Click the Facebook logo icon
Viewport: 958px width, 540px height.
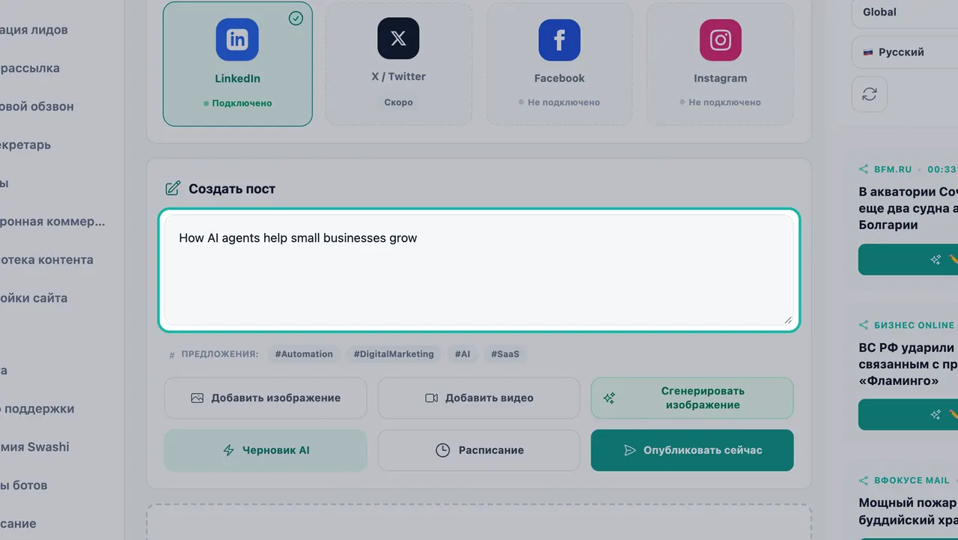(x=559, y=40)
